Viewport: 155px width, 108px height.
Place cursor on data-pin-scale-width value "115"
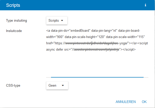tap(141, 37)
